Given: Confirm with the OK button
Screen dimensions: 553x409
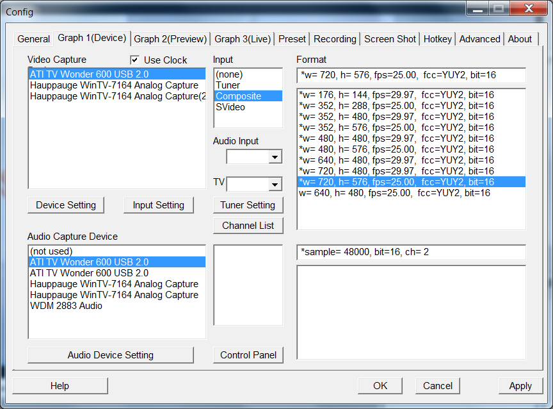Looking at the screenshot, I should tap(380, 386).
